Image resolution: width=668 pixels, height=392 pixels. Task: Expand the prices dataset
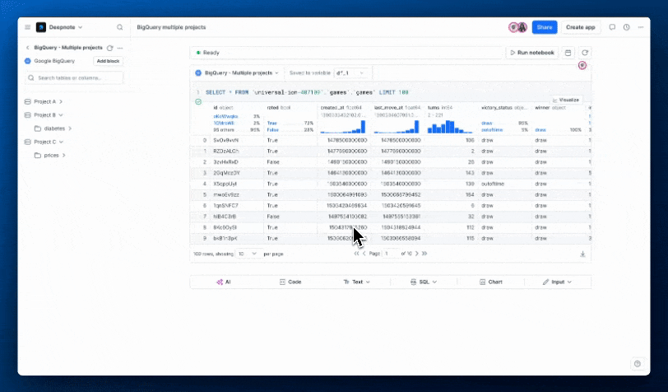pyautogui.click(x=64, y=156)
